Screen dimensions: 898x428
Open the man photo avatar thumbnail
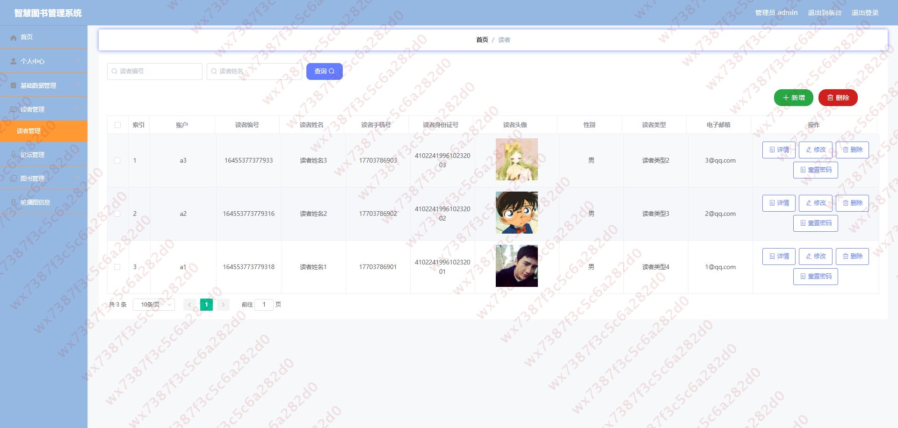tap(517, 266)
